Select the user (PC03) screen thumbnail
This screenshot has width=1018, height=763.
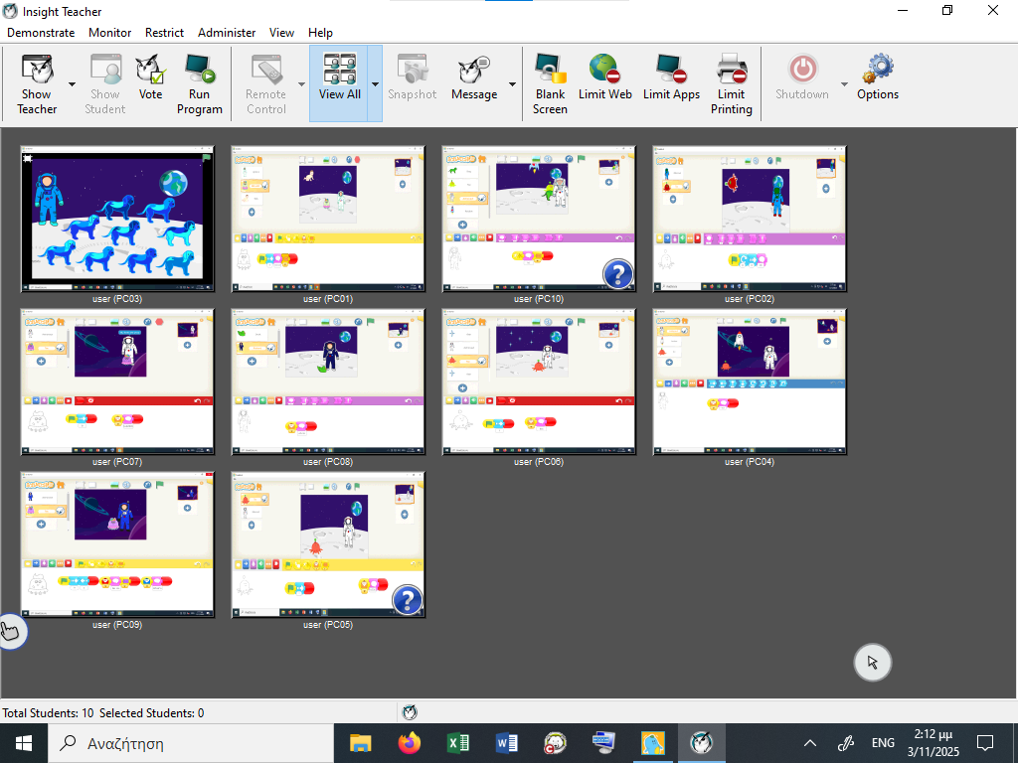[x=116, y=219]
